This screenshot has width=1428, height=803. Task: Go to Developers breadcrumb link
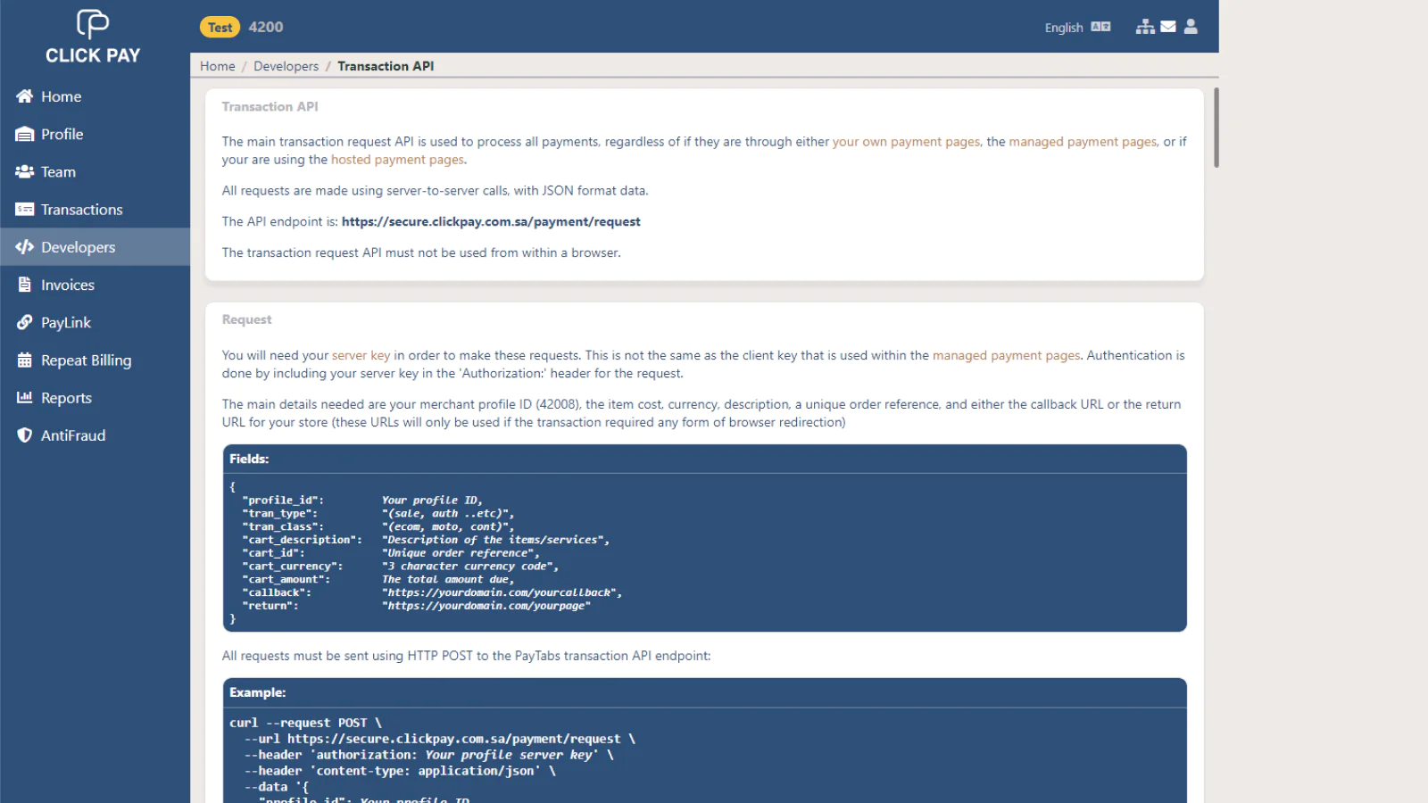(x=286, y=66)
